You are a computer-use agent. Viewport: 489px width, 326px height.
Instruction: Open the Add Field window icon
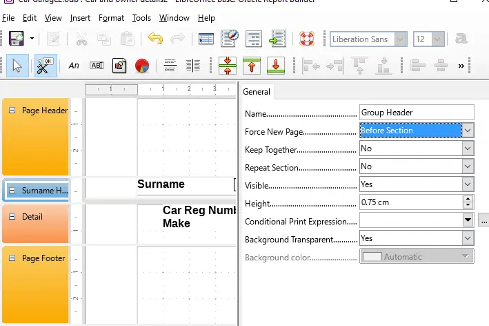coord(206,39)
